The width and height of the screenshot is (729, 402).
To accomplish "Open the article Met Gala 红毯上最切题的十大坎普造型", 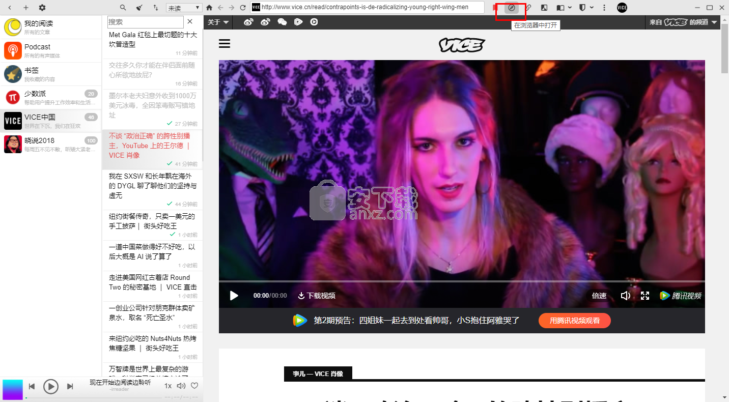I will pos(153,43).
